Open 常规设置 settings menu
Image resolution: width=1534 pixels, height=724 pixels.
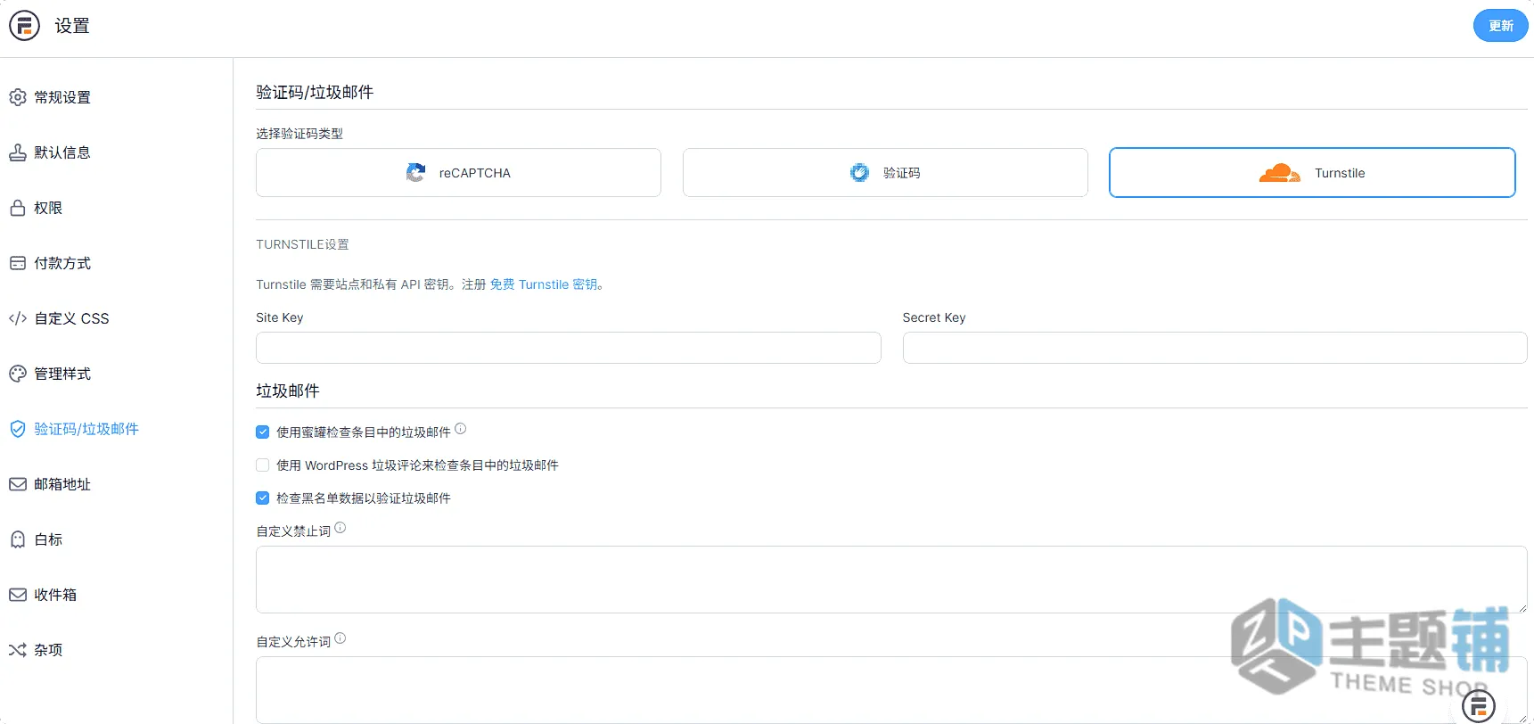[62, 97]
